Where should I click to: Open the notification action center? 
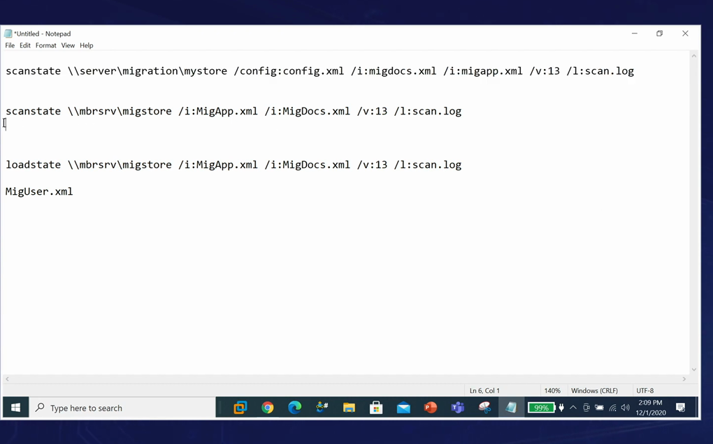(680, 408)
